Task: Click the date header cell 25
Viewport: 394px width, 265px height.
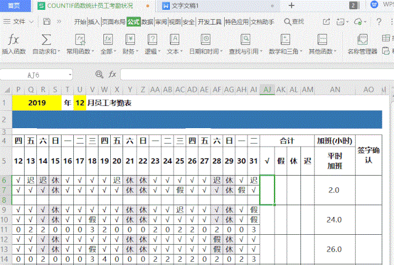Action: pos(180,161)
